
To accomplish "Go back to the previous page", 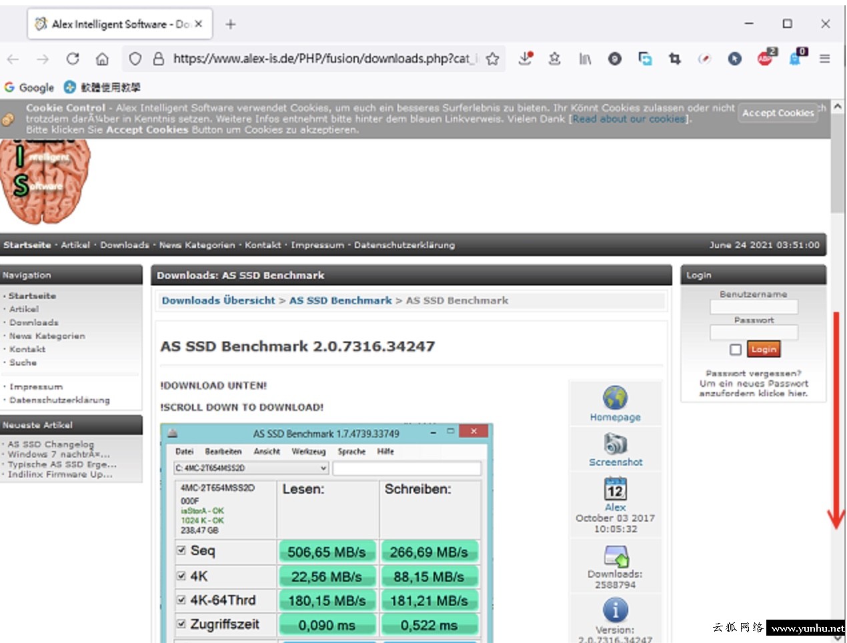I will [x=13, y=59].
